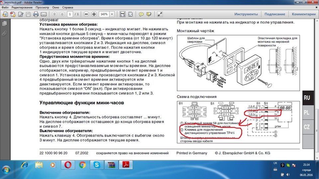The height and width of the screenshot is (179, 319).
Task: Go to the next page arrow
Action: coord(62,14)
